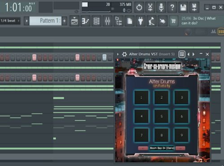This screenshot has height=166, width=224.
Task: Open the Mixer icon
Action: tap(108, 21)
